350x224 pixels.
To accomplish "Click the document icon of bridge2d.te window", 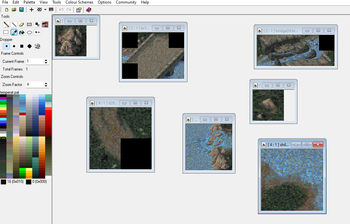I will point(260,31).
